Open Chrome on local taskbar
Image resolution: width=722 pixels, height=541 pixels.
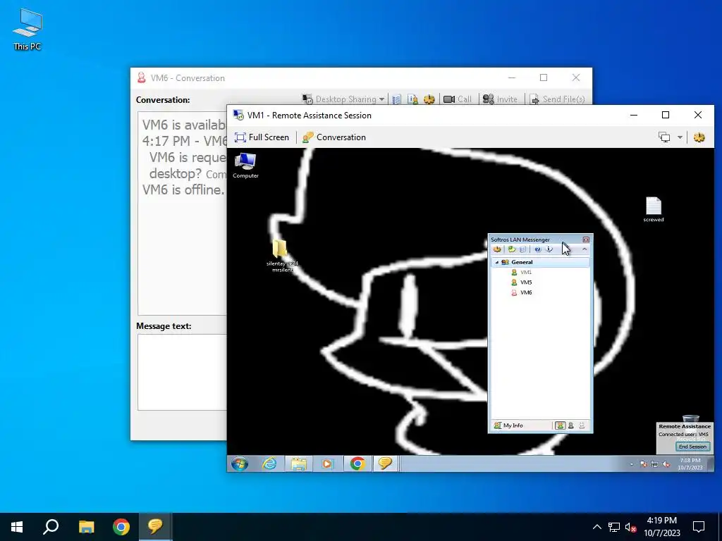click(x=121, y=527)
